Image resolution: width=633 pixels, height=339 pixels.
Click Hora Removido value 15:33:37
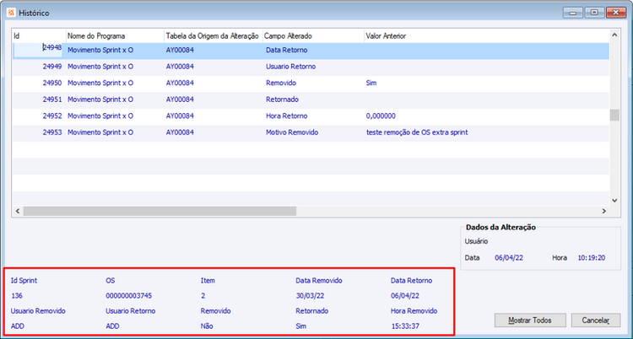(406, 326)
